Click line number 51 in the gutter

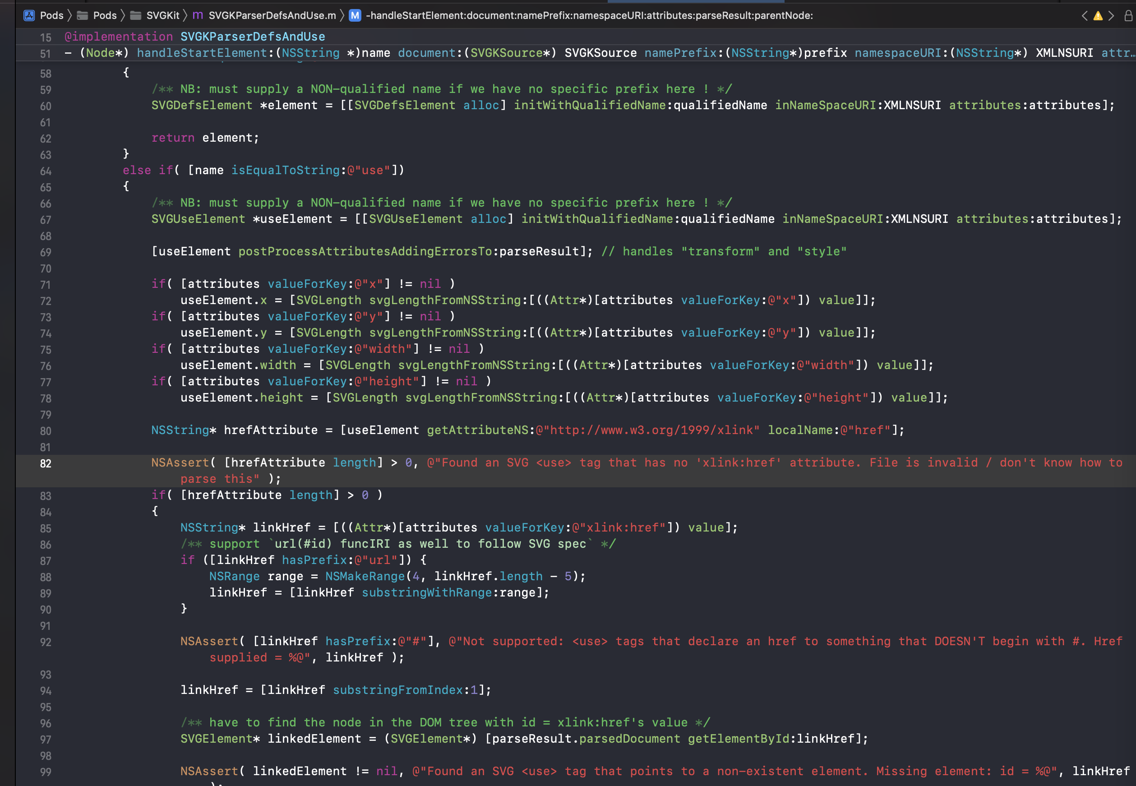[45, 53]
